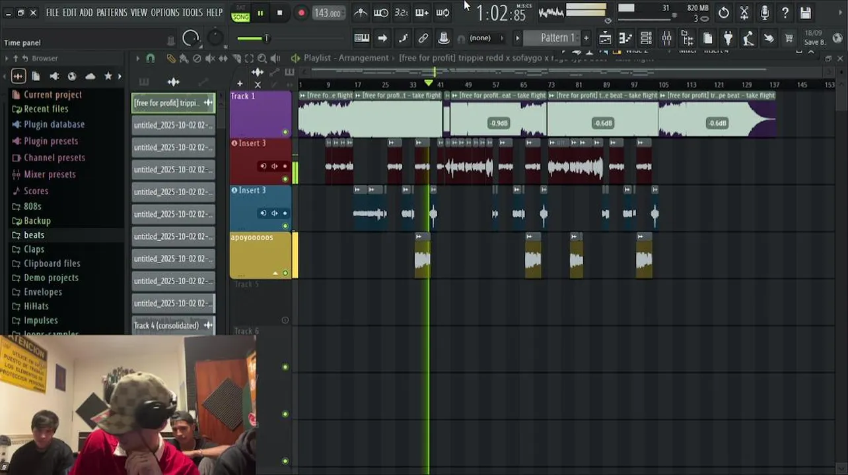The width and height of the screenshot is (848, 475).
Task: Open the global snap (none) dropdown
Action: 485,38
